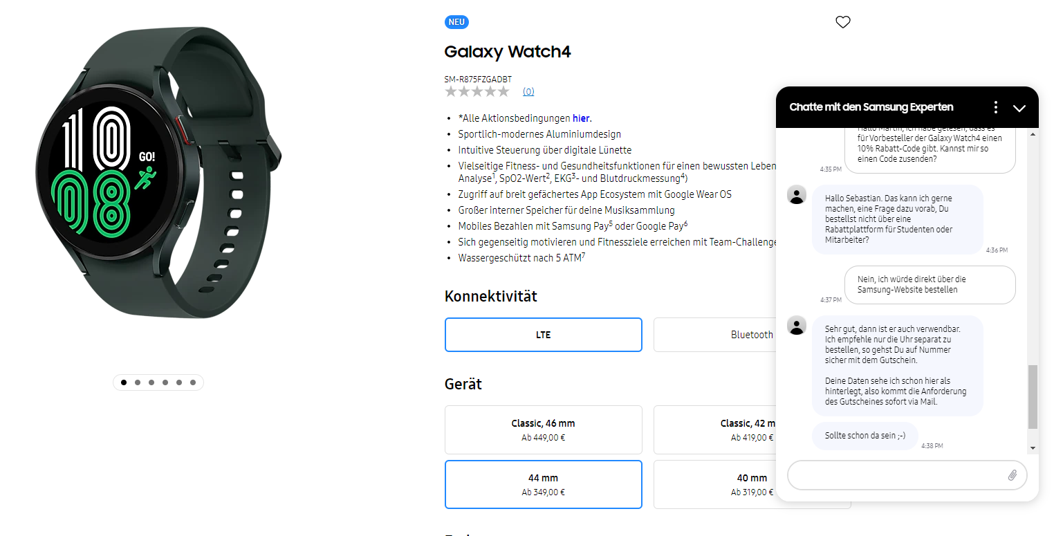Open the (0) reviews link
Screen dimensions: 1054x536
click(528, 91)
